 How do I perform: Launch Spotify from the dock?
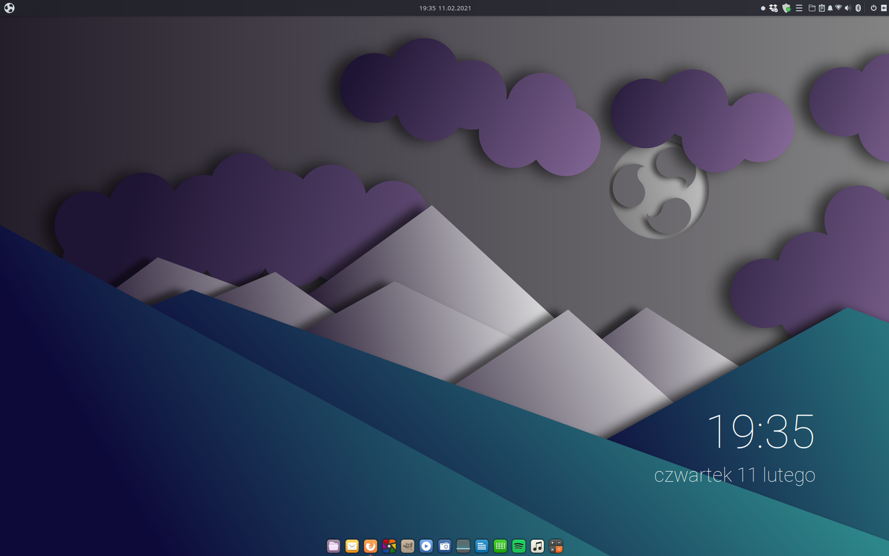[519, 546]
